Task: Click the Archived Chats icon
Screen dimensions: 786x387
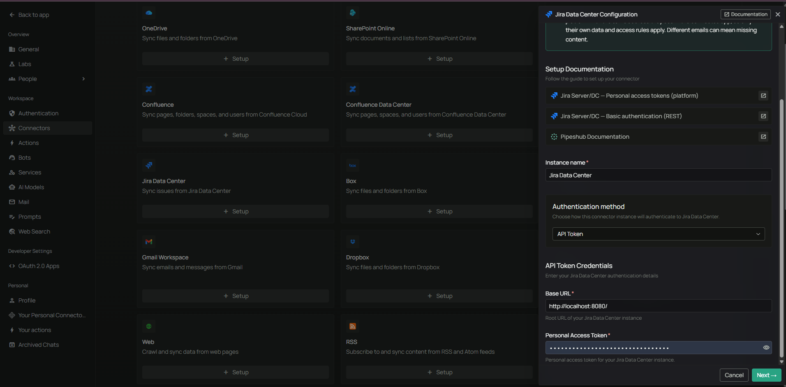Action: (12, 345)
